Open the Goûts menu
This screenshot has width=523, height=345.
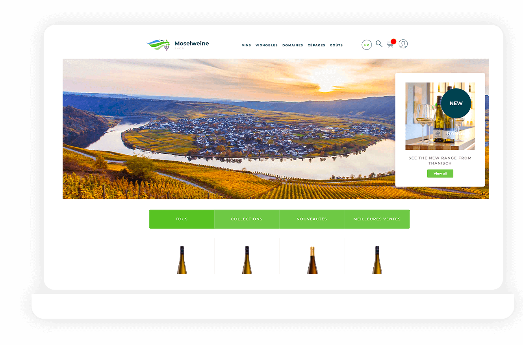click(336, 45)
